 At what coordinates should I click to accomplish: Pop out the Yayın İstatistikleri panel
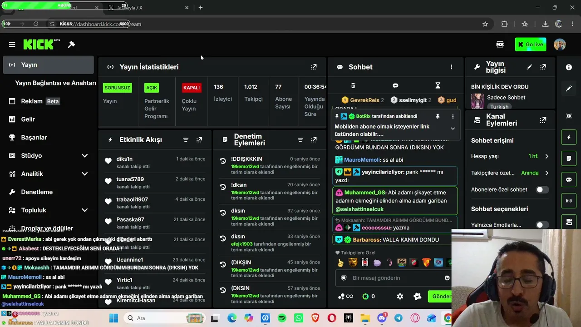[x=314, y=67]
